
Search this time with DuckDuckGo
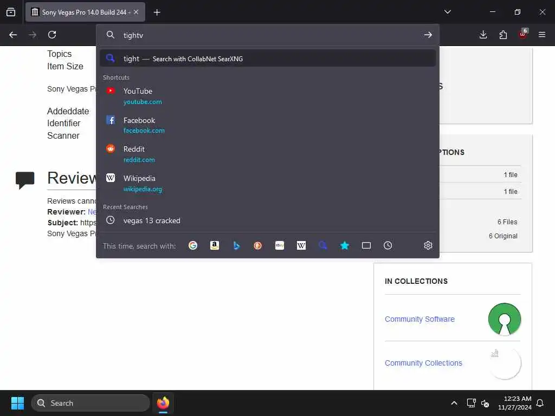click(x=258, y=245)
